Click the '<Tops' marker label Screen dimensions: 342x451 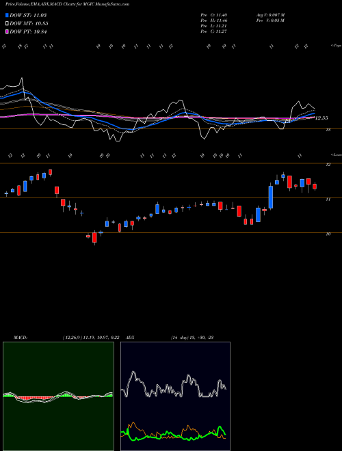(x=336, y=46)
